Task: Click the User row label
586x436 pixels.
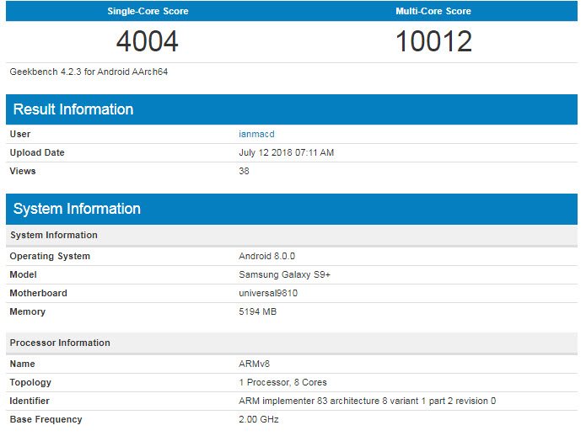Action: pos(20,134)
